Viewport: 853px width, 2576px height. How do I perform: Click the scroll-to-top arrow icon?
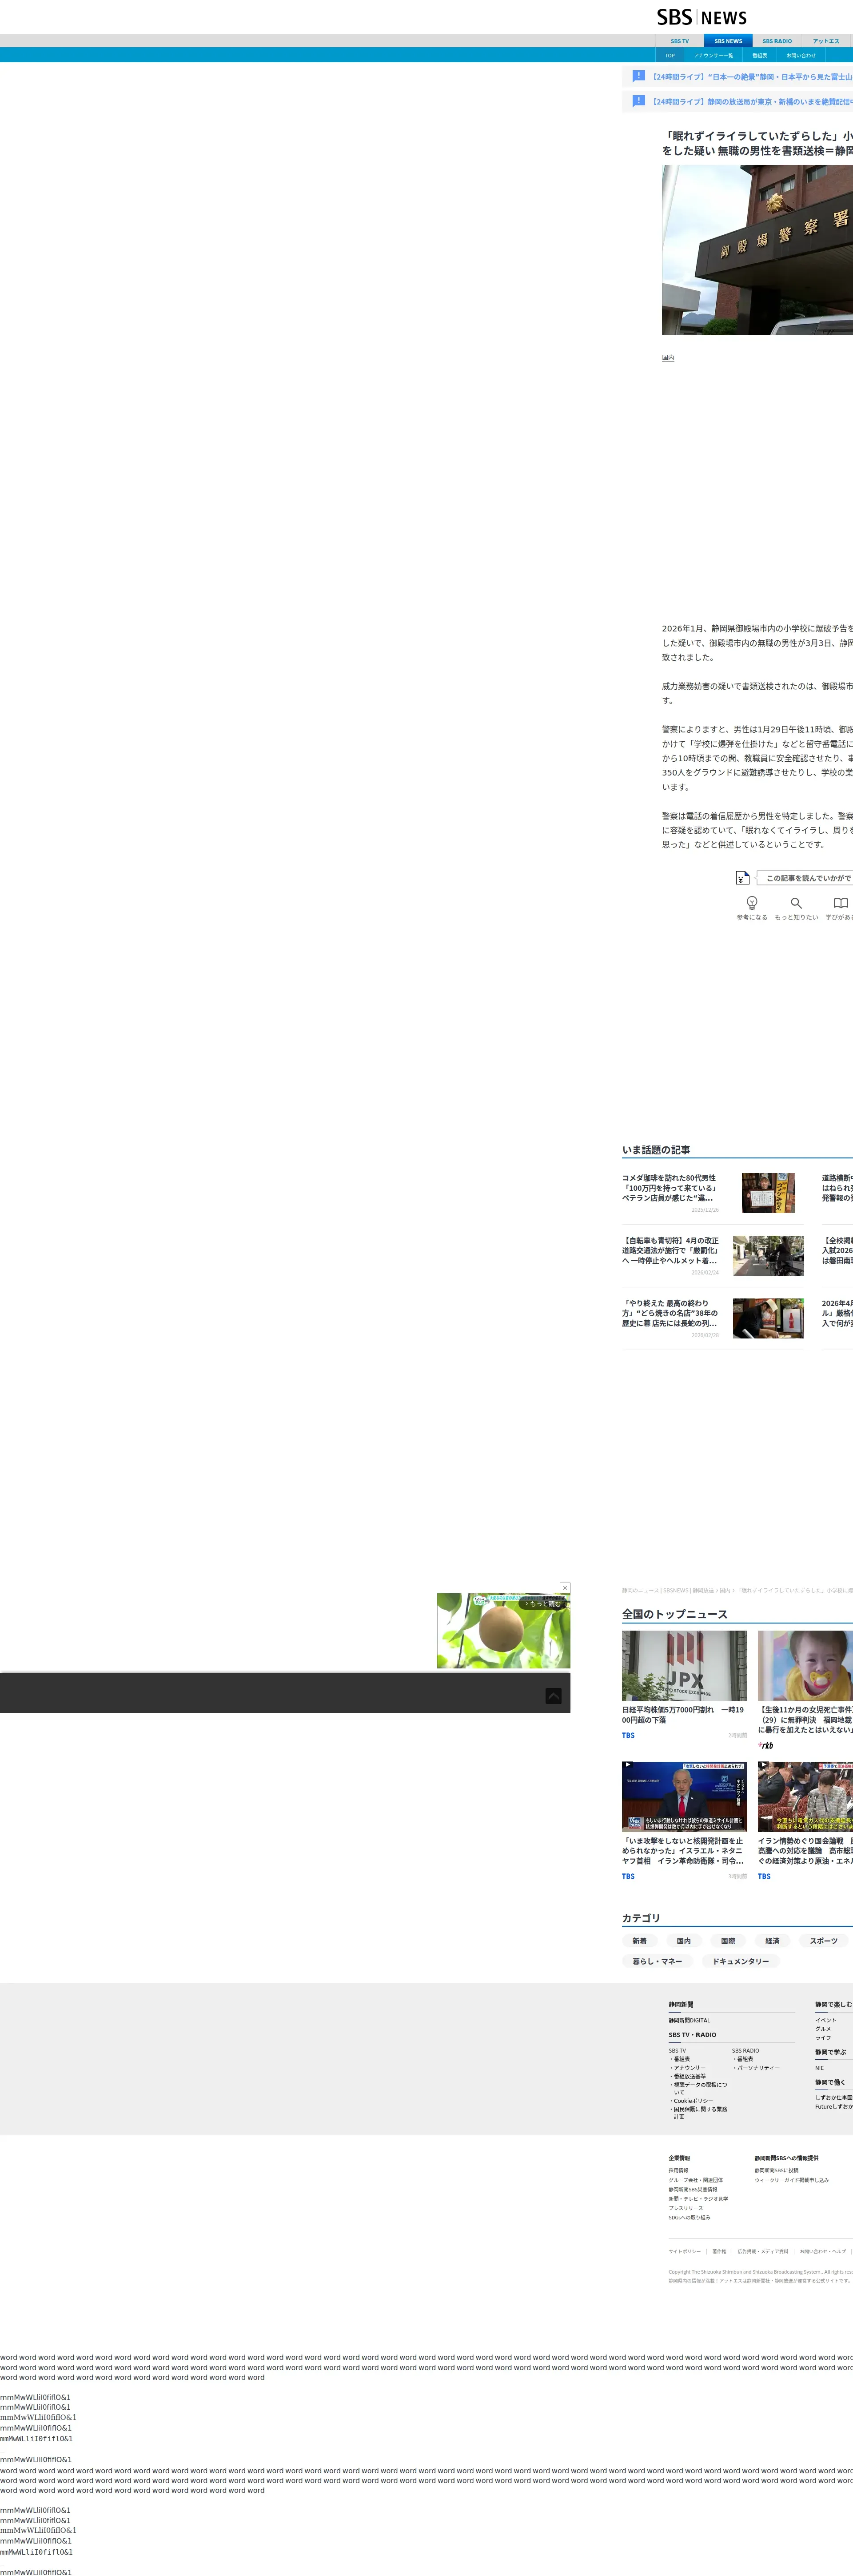pos(554,1696)
